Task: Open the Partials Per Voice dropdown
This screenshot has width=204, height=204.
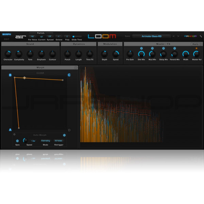Action: [x=32, y=36]
